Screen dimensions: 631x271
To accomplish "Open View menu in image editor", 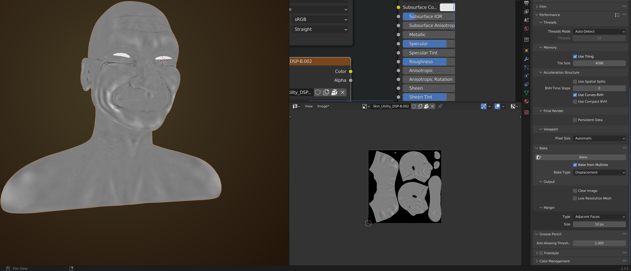I will (x=309, y=106).
